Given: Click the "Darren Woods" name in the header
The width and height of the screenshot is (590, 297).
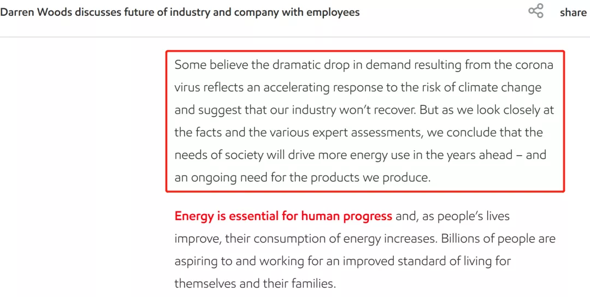Looking at the screenshot, I should coord(36,12).
